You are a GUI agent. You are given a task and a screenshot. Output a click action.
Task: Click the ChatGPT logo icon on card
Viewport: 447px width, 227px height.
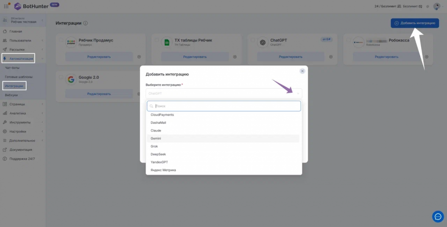263,43
